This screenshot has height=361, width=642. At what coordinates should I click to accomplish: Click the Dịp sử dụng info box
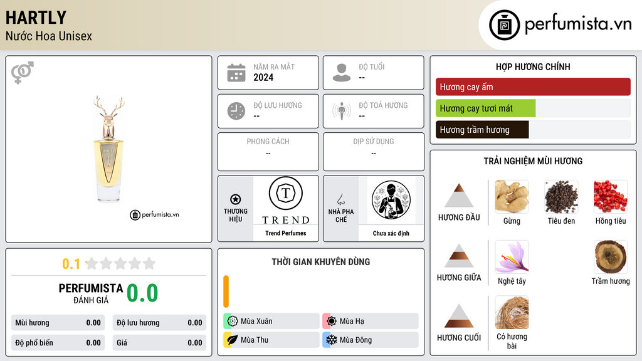click(374, 152)
